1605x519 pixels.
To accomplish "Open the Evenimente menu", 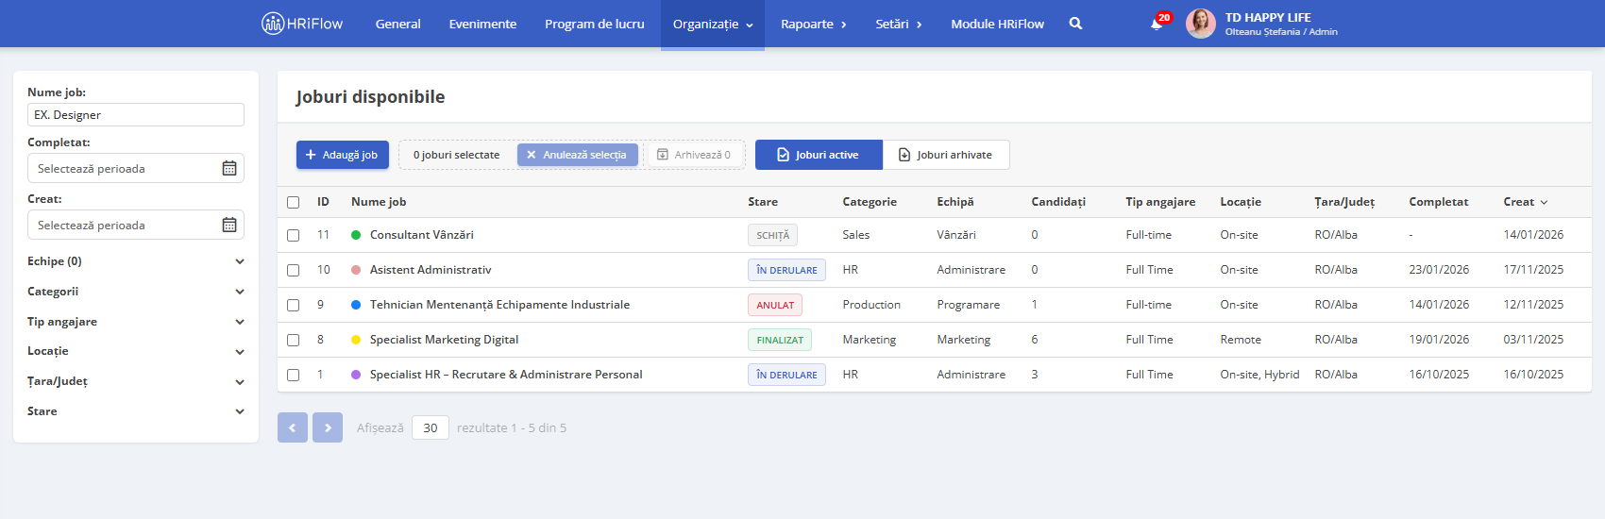I will 482,24.
